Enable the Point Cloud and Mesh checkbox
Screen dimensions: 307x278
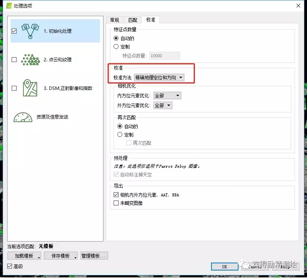pos(14,59)
